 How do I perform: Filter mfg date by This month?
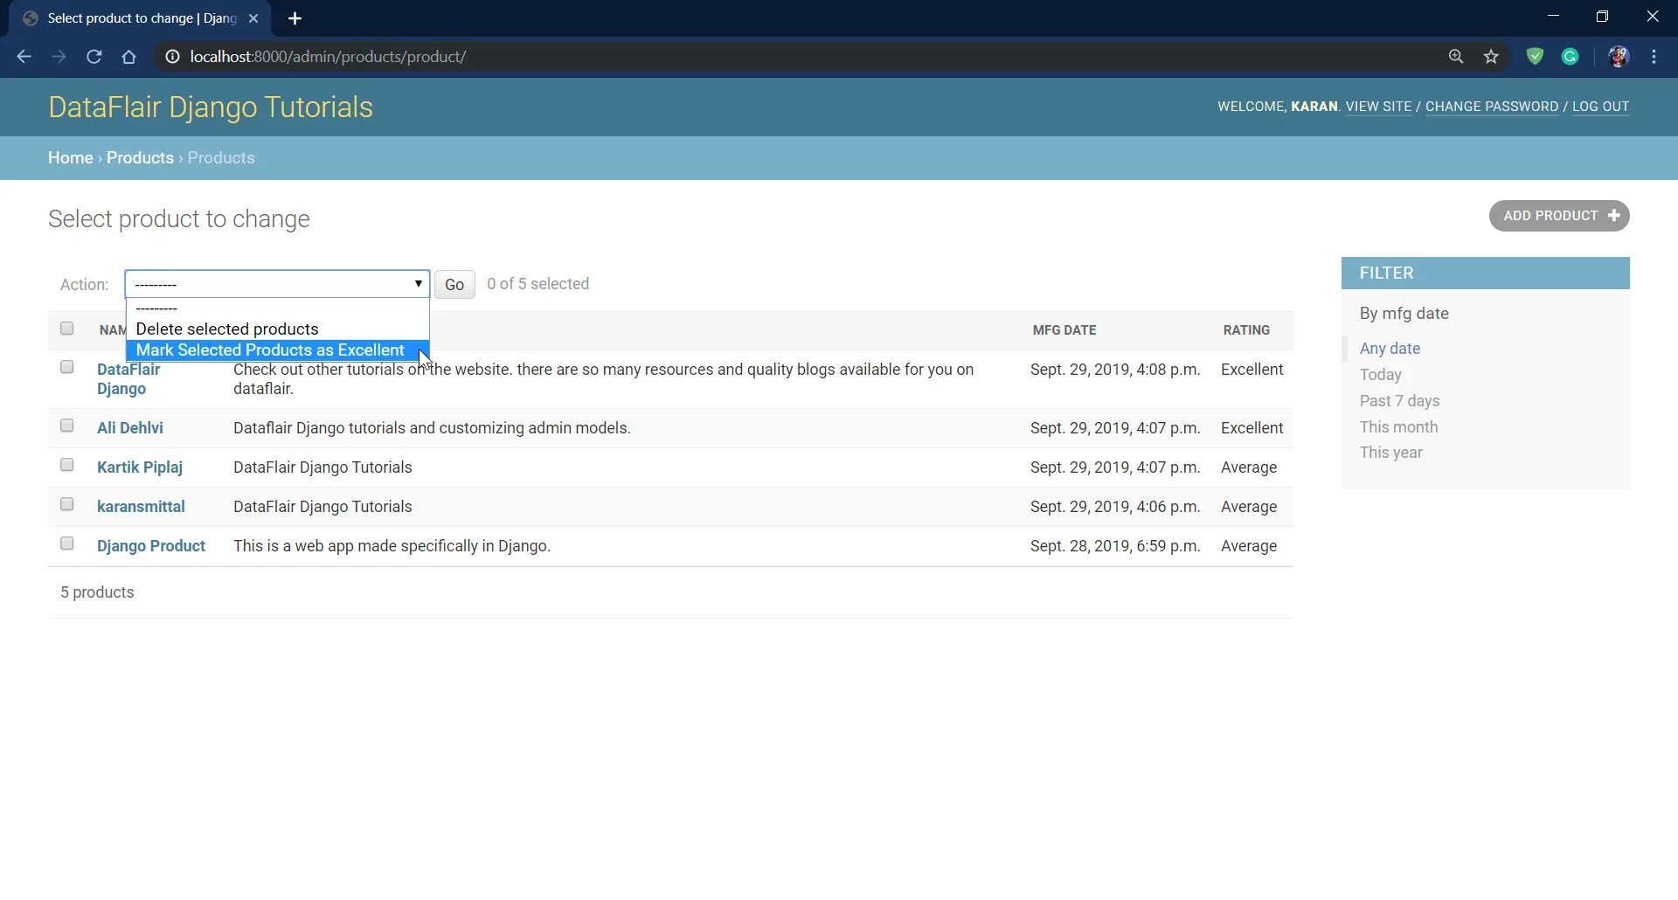[x=1398, y=427]
